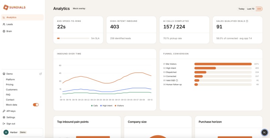Toggle Calls series in chart legend
270x138 pixels.
(x=94, y=106)
